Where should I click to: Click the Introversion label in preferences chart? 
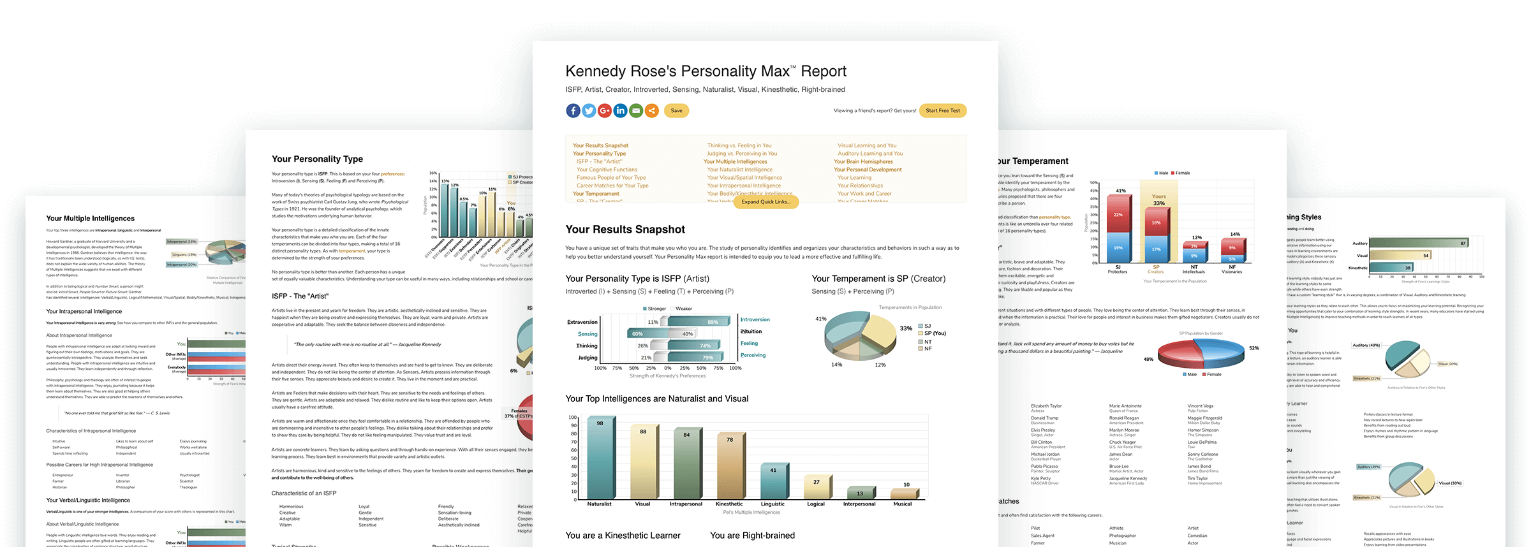pyautogui.click(x=755, y=320)
